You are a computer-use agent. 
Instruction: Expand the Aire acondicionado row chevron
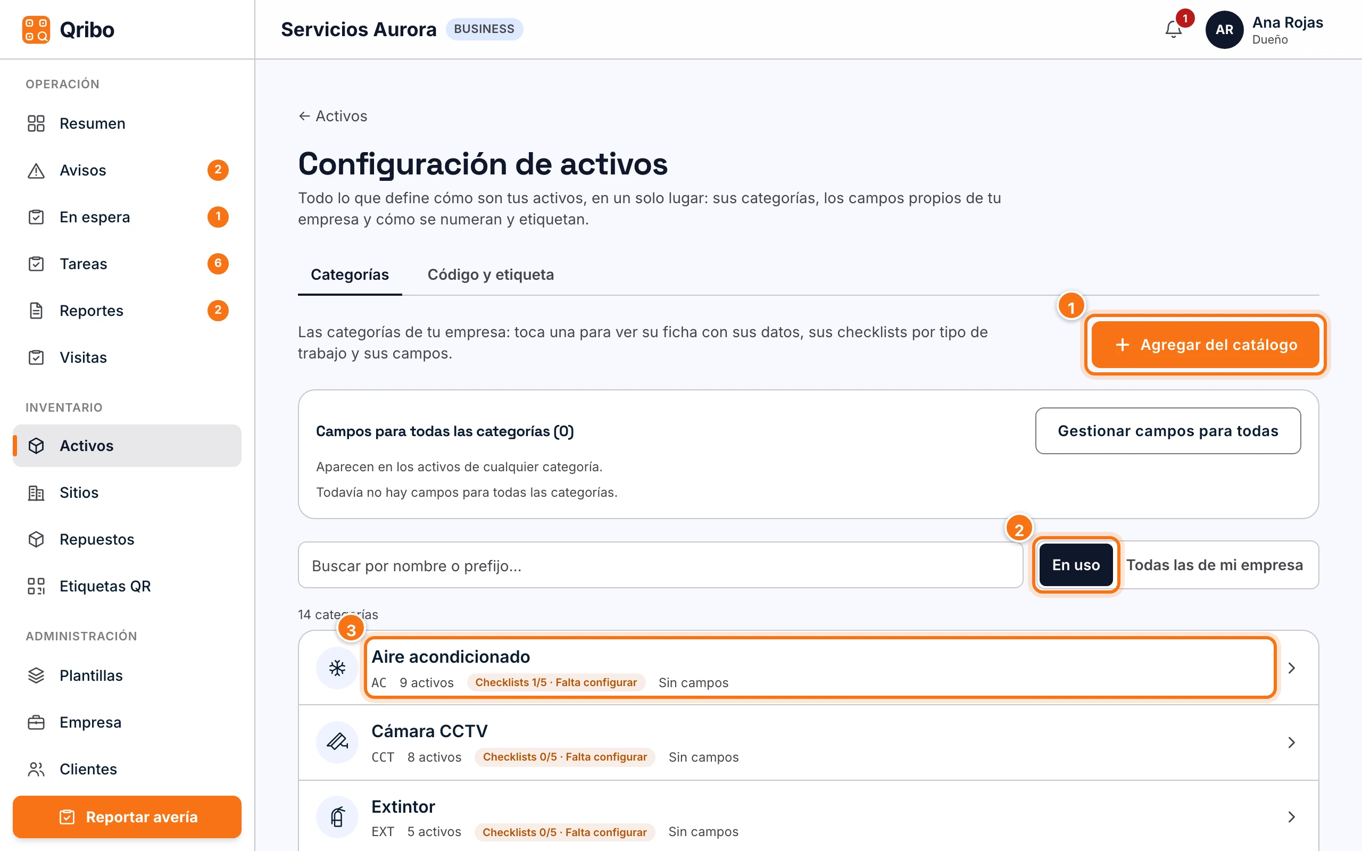coord(1292,668)
